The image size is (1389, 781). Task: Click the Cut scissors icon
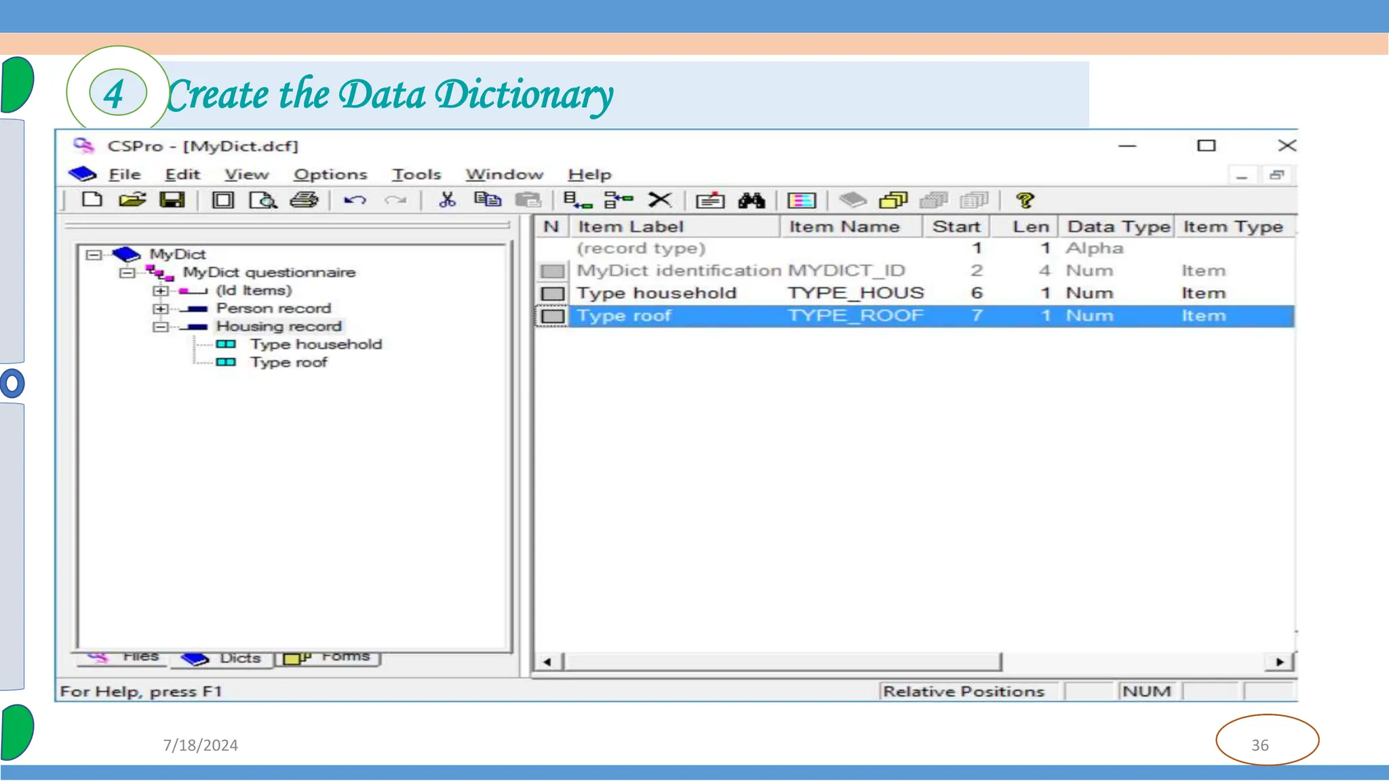(x=447, y=199)
